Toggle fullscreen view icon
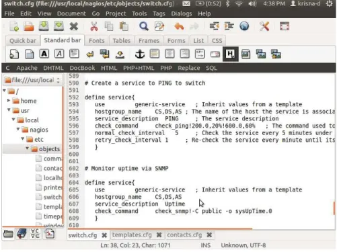 pyautogui.click(x=285, y=26)
